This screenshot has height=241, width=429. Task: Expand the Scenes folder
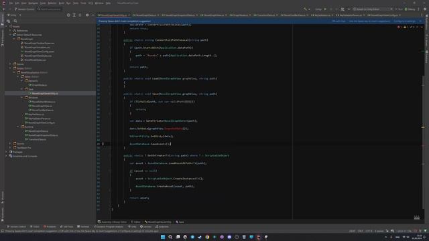pyautogui.click(x=11, y=64)
